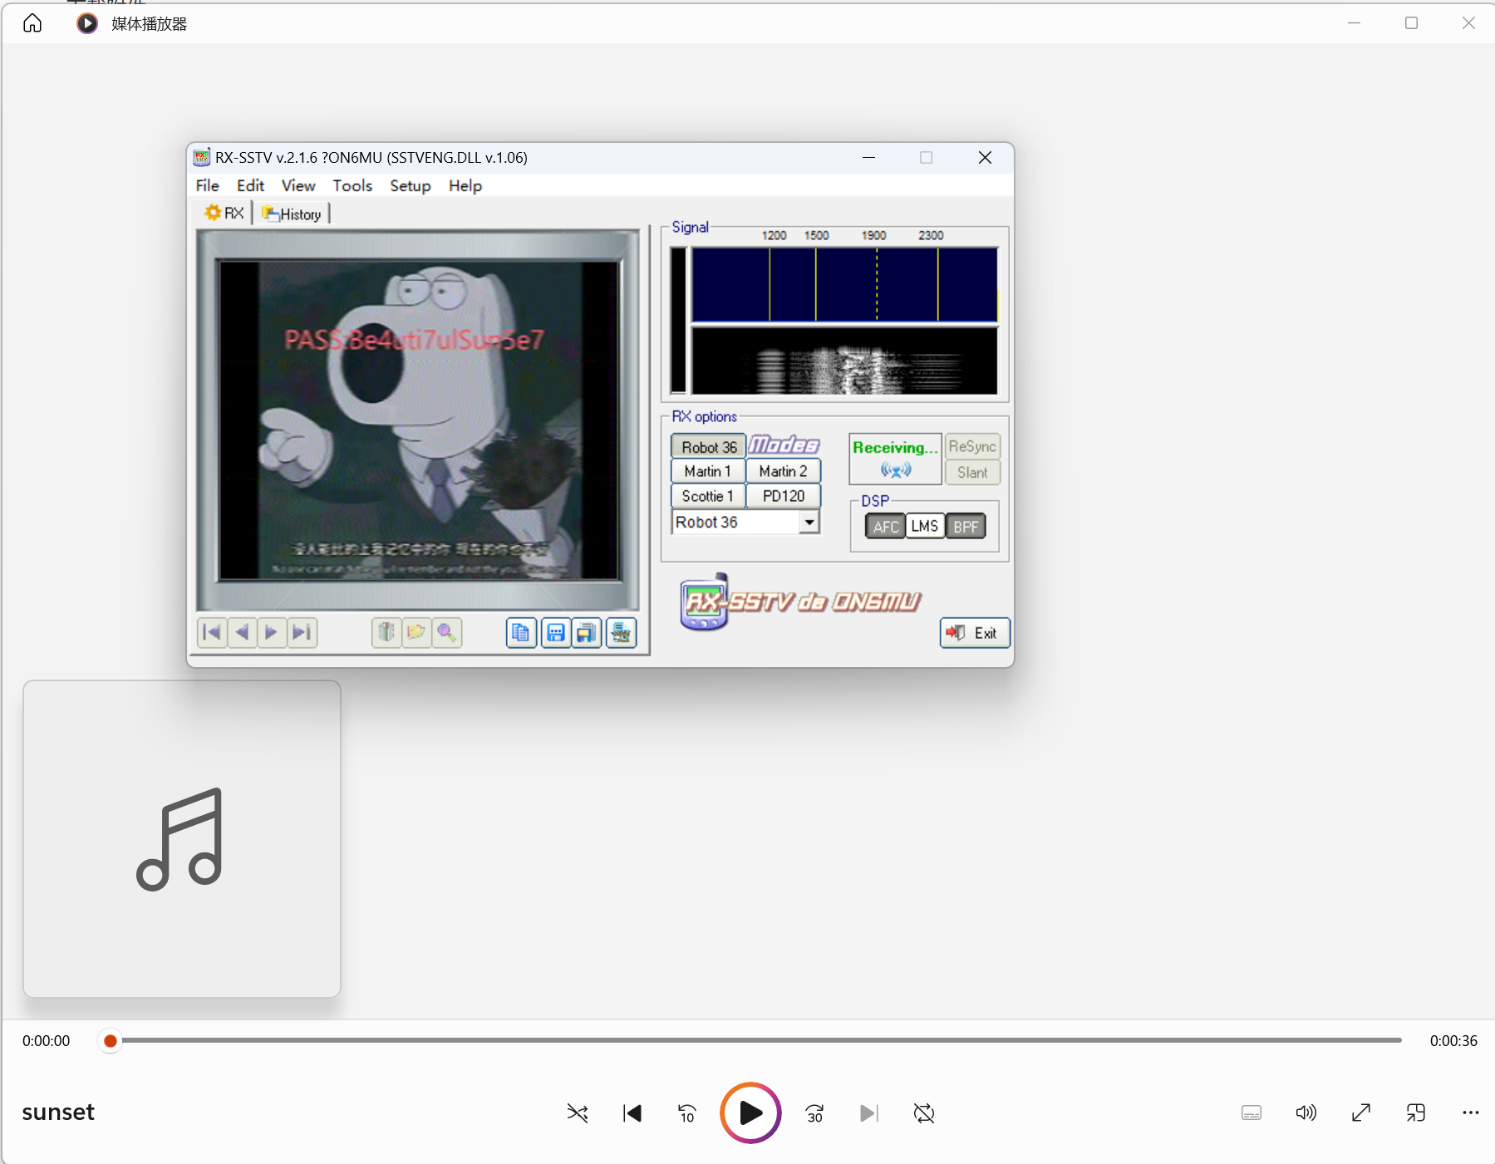Select the Martin 2 mode
This screenshot has height=1164, width=1495.
click(x=783, y=471)
